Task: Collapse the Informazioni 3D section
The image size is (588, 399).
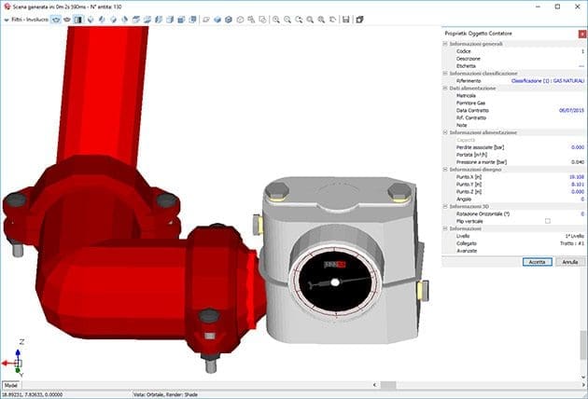Action: (x=446, y=206)
